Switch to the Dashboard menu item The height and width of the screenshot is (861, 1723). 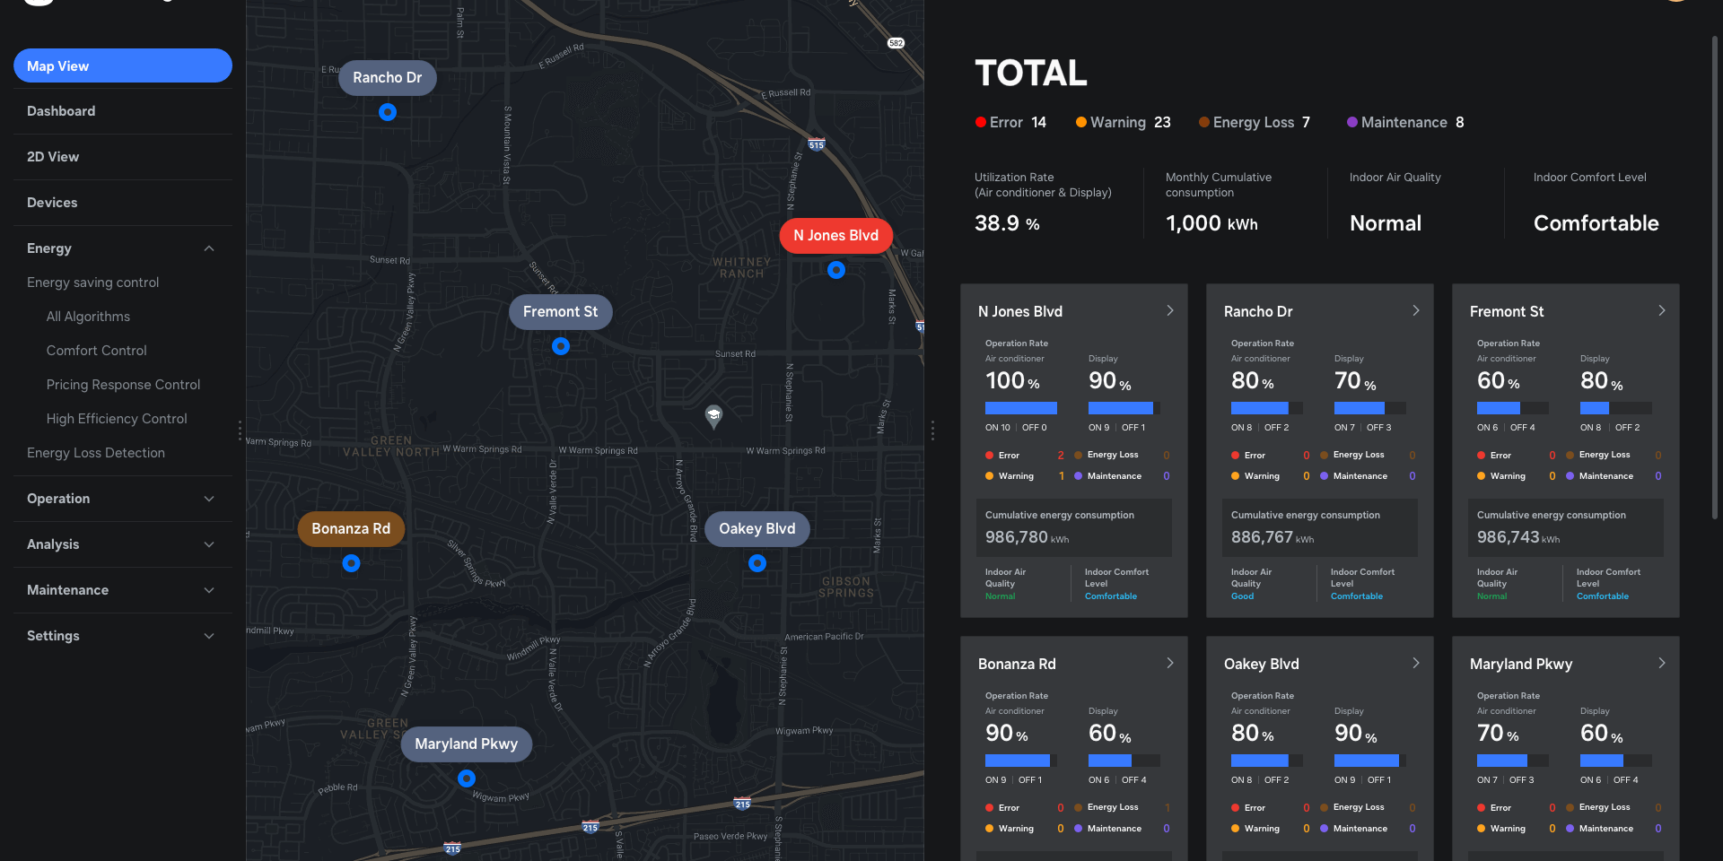click(61, 111)
